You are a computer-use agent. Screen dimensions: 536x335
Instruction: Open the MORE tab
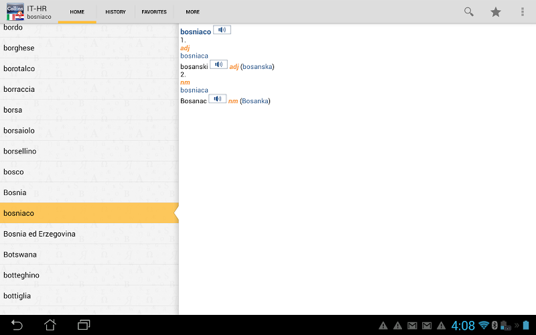click(193, 12)
